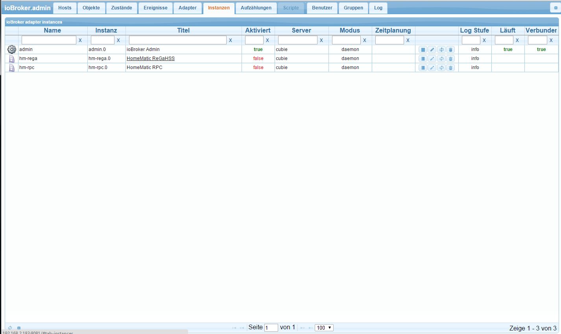The height and width of the screenshot is (334, 561).
Task: Clear the Instanz filter with X
Action: click(x=118, y=40)
